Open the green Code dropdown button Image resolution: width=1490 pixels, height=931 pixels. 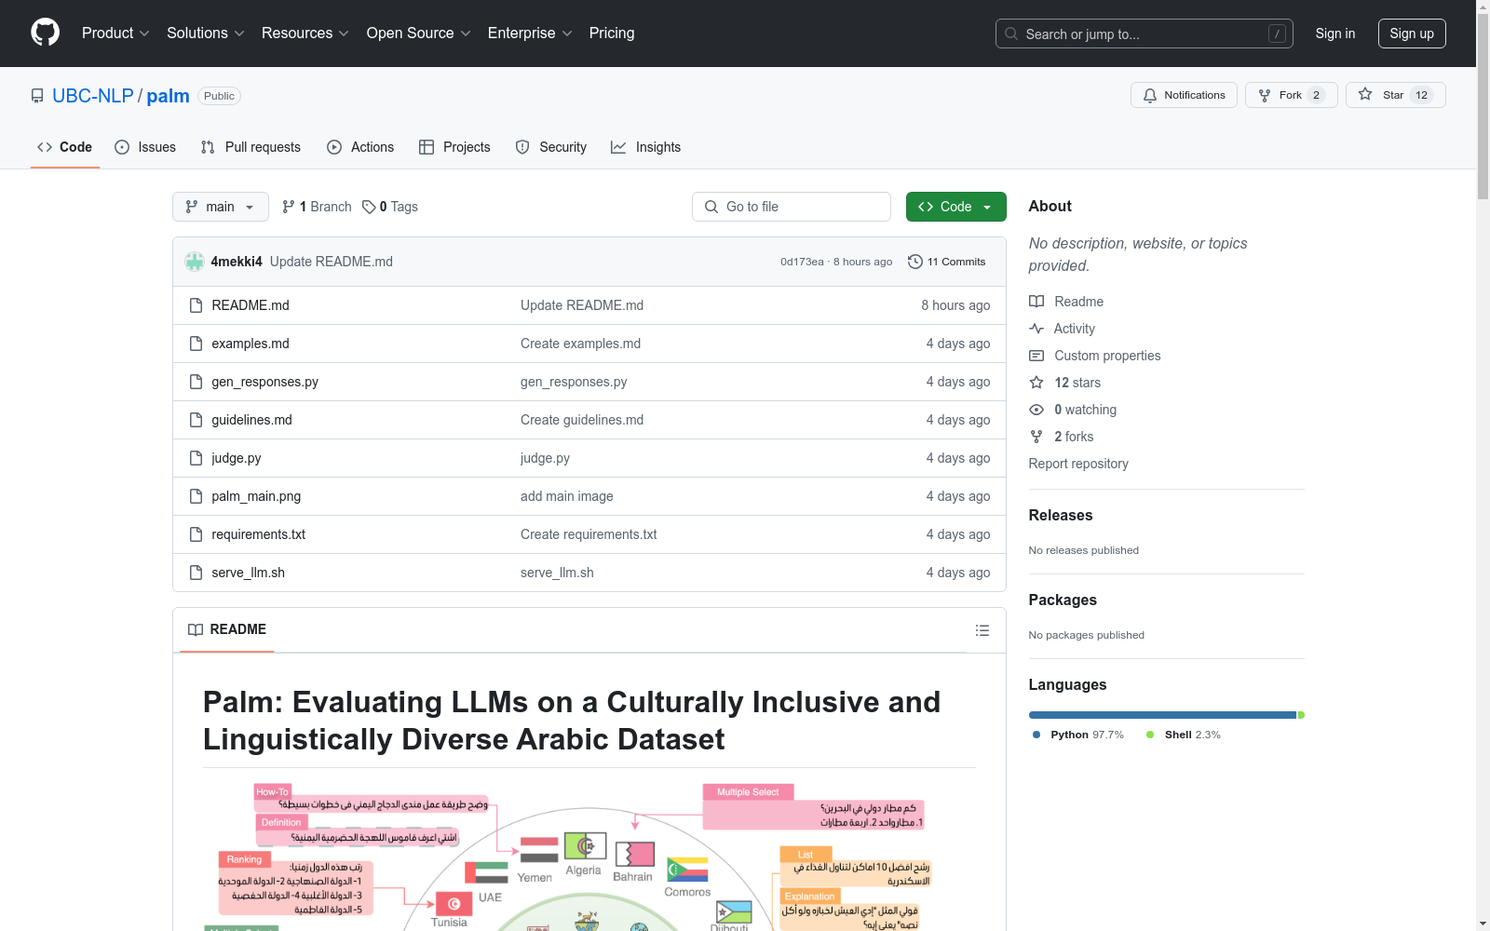(x=956, y=207)
